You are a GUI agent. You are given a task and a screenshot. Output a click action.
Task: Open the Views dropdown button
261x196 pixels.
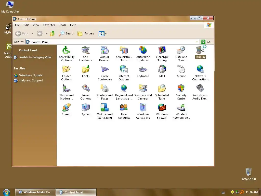(x=102, y=33)
